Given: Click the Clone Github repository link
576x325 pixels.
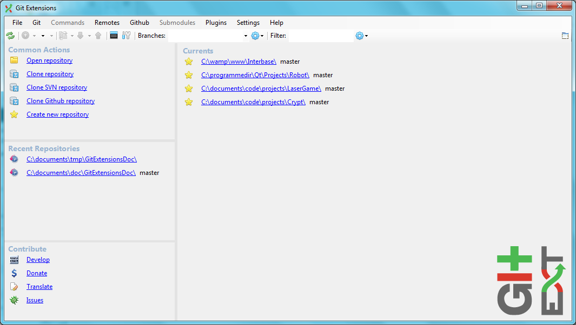Looking at the screenshot, I should 61,101.
